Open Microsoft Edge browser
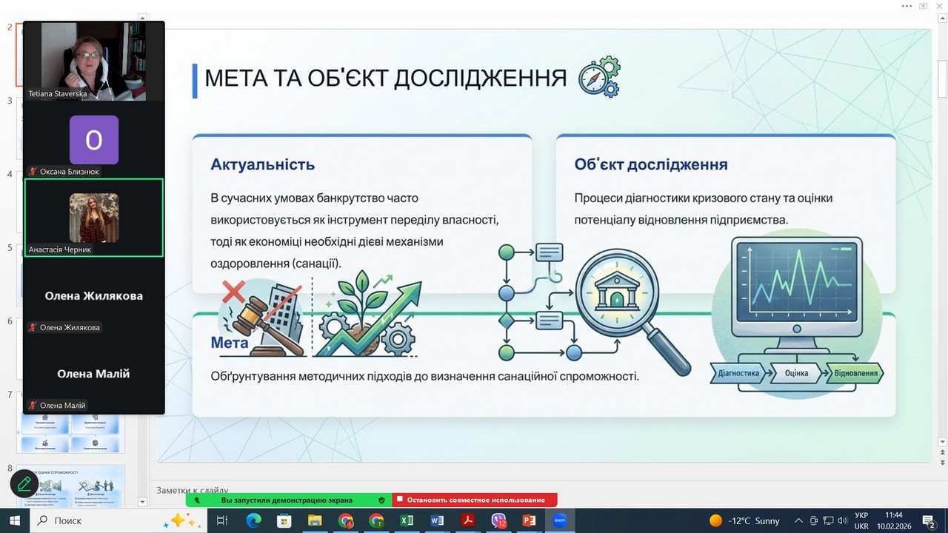Viewport: 948px width, 533px height. (253, 520)
